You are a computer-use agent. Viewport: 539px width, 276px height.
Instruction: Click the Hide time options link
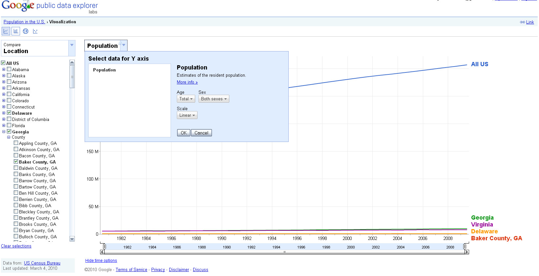[101, 261]
